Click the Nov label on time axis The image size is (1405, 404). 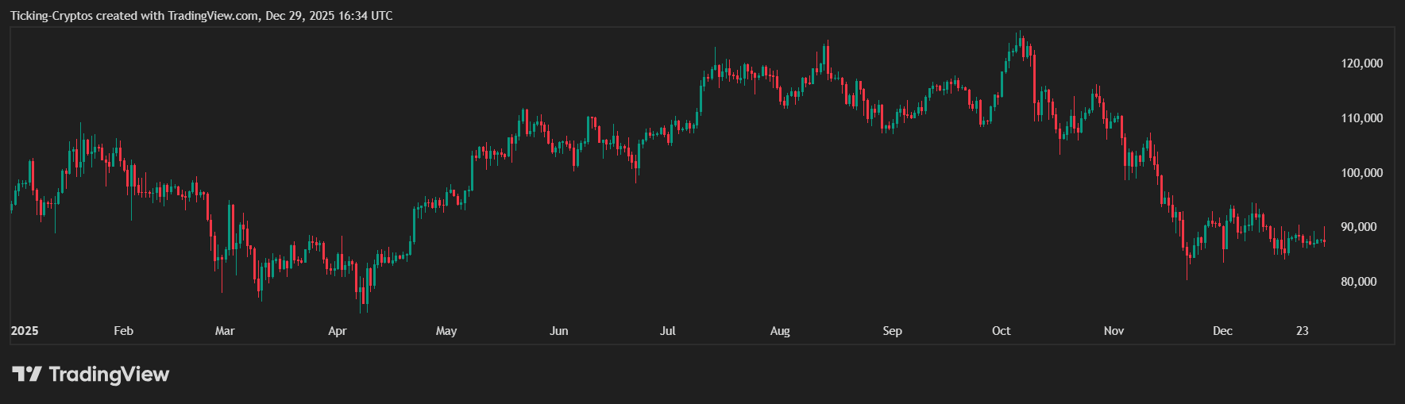(x=1114, y=331)
